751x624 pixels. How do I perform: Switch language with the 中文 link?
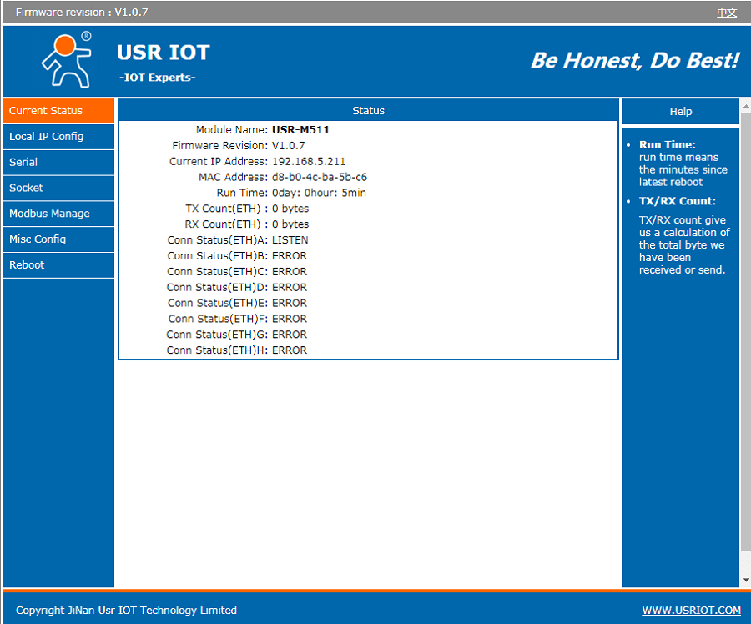coord(726,13)
